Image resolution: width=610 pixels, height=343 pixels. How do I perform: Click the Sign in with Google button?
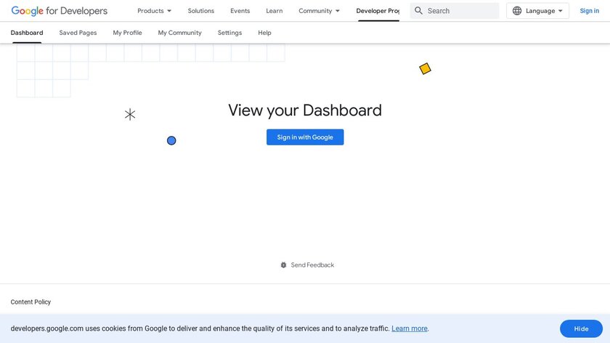[305, 137]
